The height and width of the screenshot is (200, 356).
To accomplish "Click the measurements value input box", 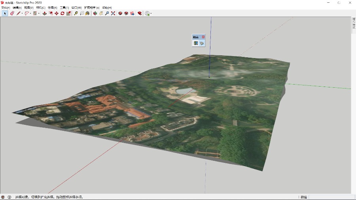I will tap(331, 197).
